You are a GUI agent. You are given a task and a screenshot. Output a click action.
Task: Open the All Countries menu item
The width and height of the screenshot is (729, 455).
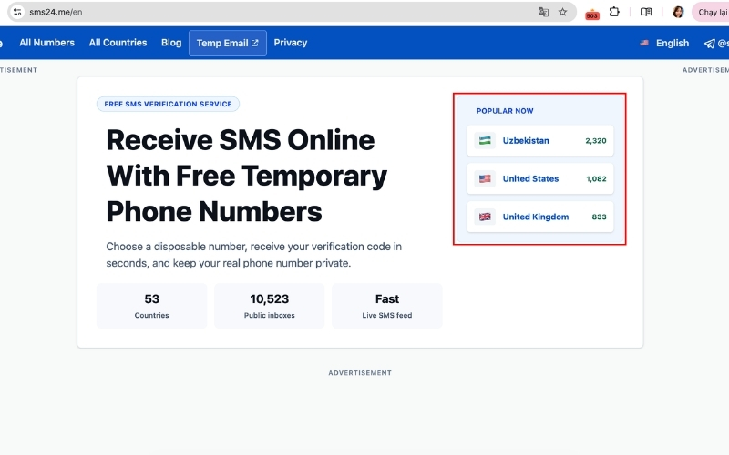pyautogui.click(x=118, y=43)
